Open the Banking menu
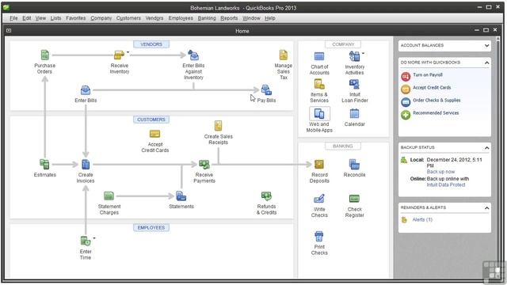This screenshot has height=285, width=507. pyautogui.click(x=207, y=18)
